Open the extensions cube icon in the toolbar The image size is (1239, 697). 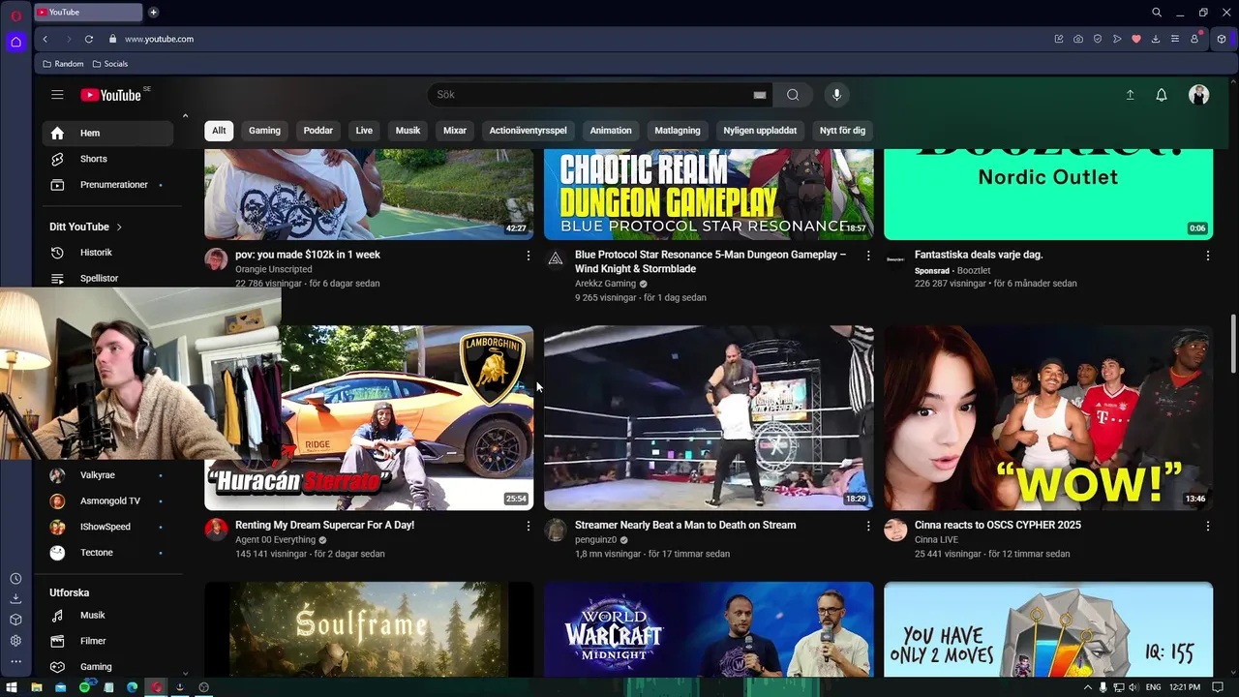[x=1222, y=39]
